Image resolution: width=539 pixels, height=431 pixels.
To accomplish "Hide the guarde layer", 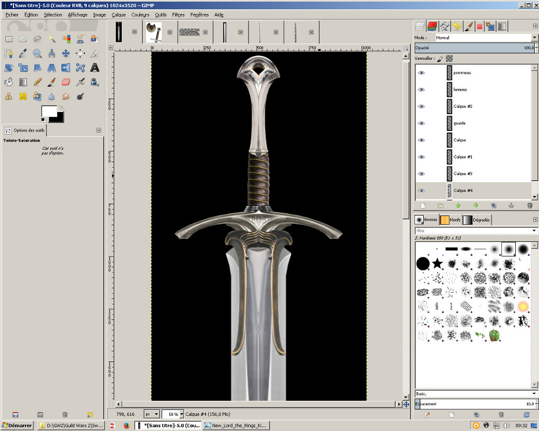I will click(x=421, y=123).
